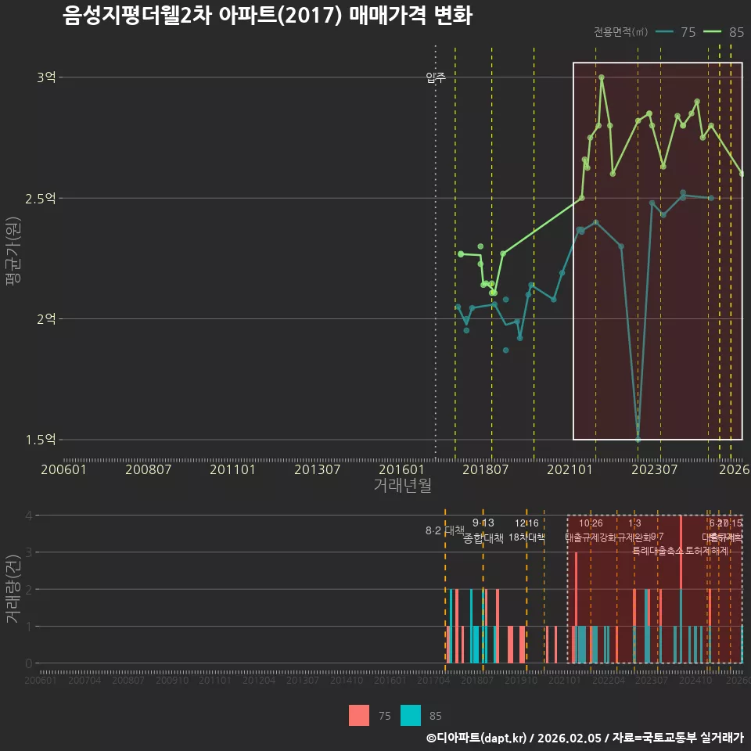Click '201307' on the price chart x-axis
The height and width of the screenshot is (751, 751).
tap(317, 469)
